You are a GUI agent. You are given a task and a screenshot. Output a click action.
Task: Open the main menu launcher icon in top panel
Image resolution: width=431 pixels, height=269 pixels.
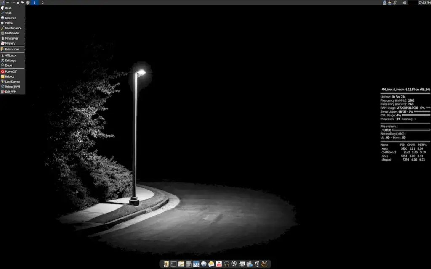coord(3,3)
